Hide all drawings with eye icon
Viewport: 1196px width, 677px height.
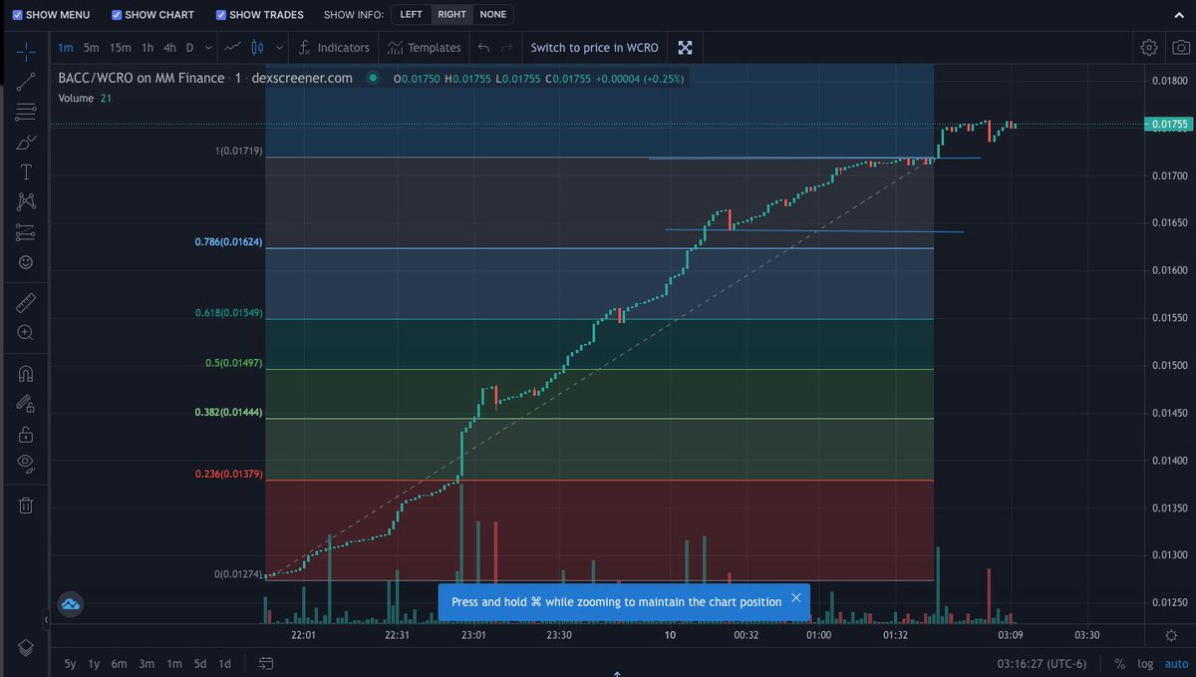pos(26,463)
